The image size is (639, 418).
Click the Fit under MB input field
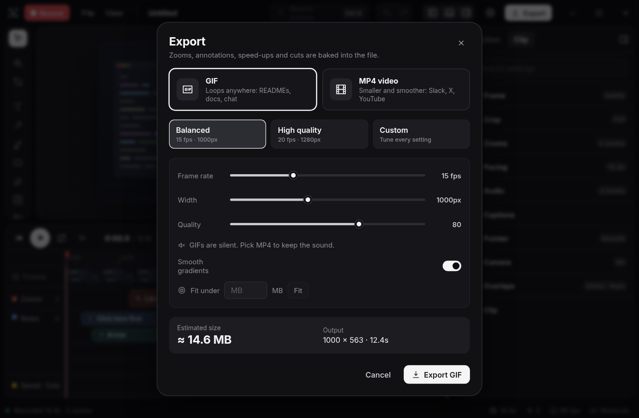pyautogui.click(x=245, y=290)
